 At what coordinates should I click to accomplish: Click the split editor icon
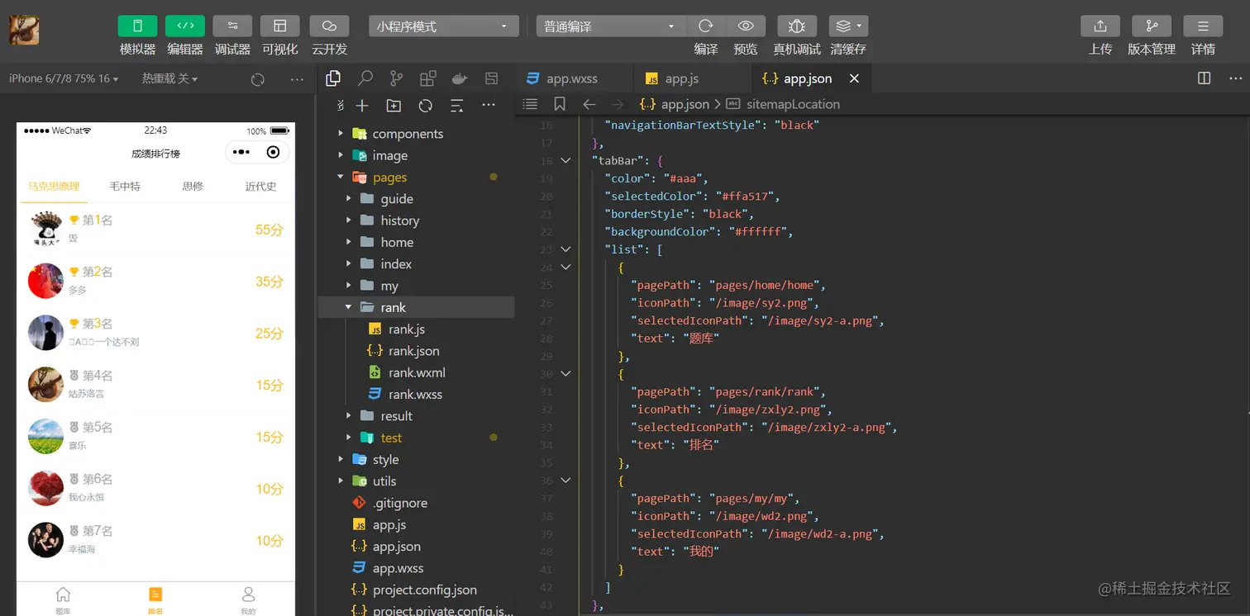[x=1205, y=78]
